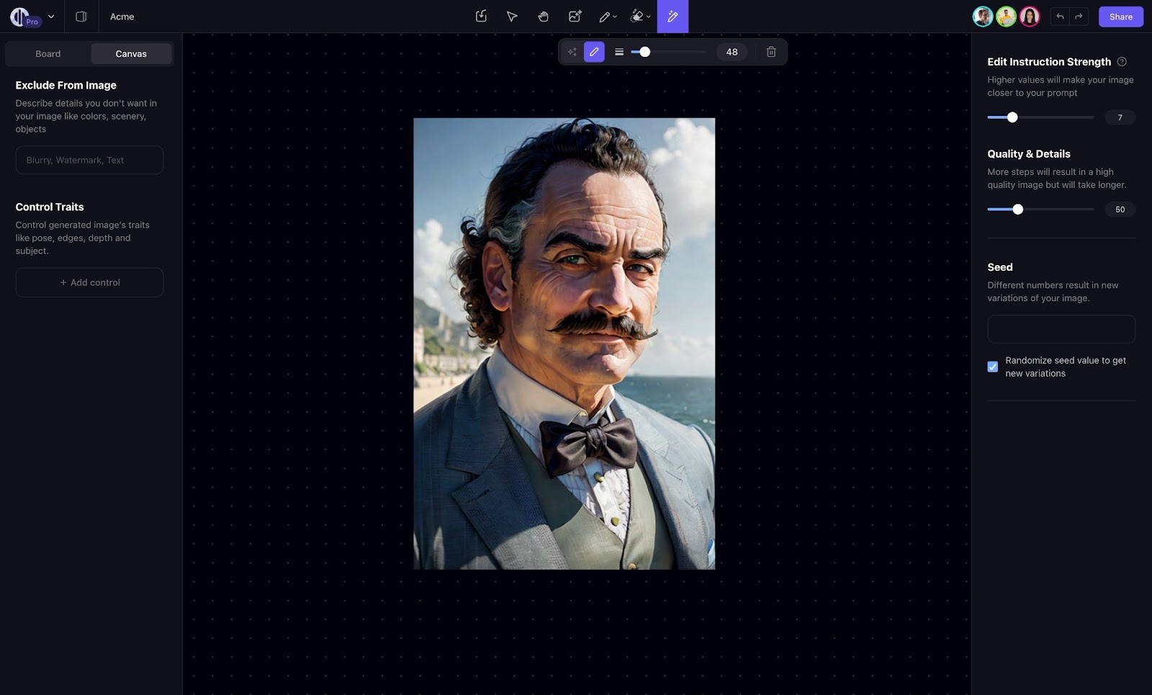The width and height of the screenshot is (1152, 695).
Task: Adjust the Edit Instruction Strength slider
Action: coord(1040,117)
